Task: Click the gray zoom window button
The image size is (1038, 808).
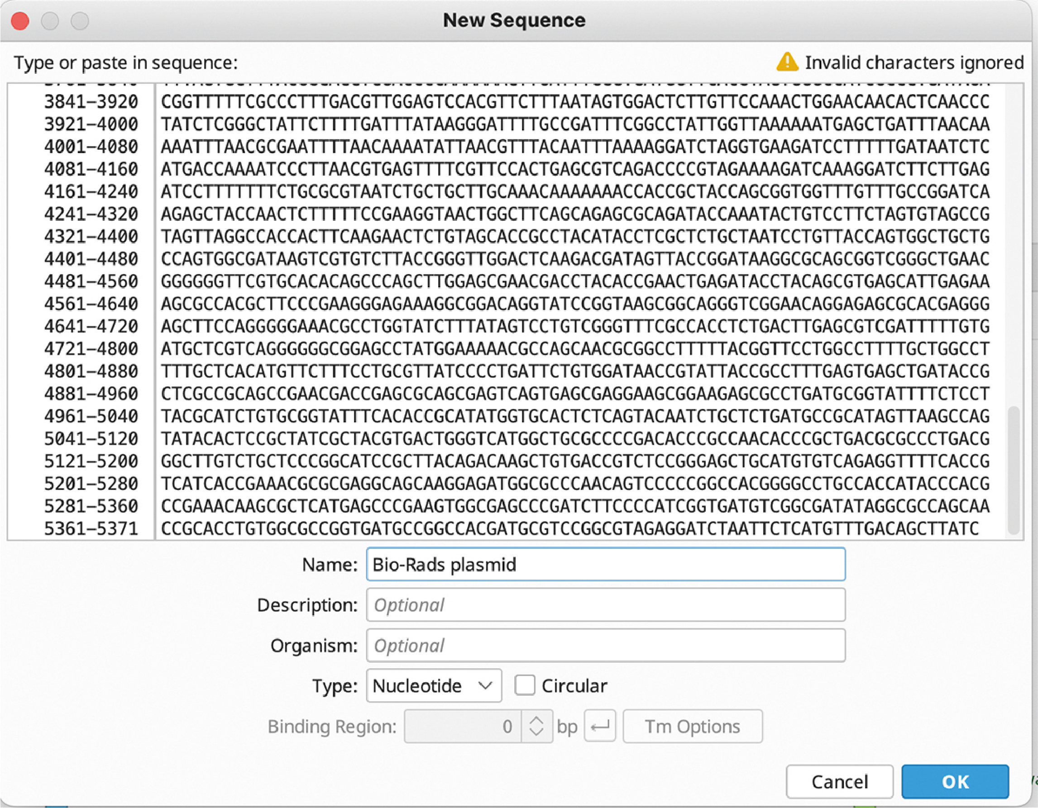Action: (80, 21)
